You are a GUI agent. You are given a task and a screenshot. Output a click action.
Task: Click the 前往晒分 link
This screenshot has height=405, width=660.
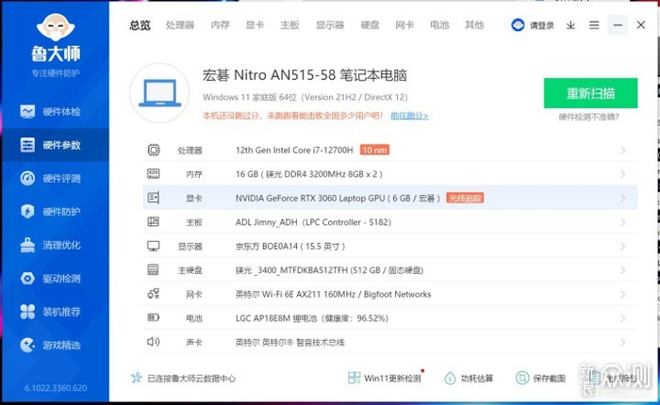point(408,116)
